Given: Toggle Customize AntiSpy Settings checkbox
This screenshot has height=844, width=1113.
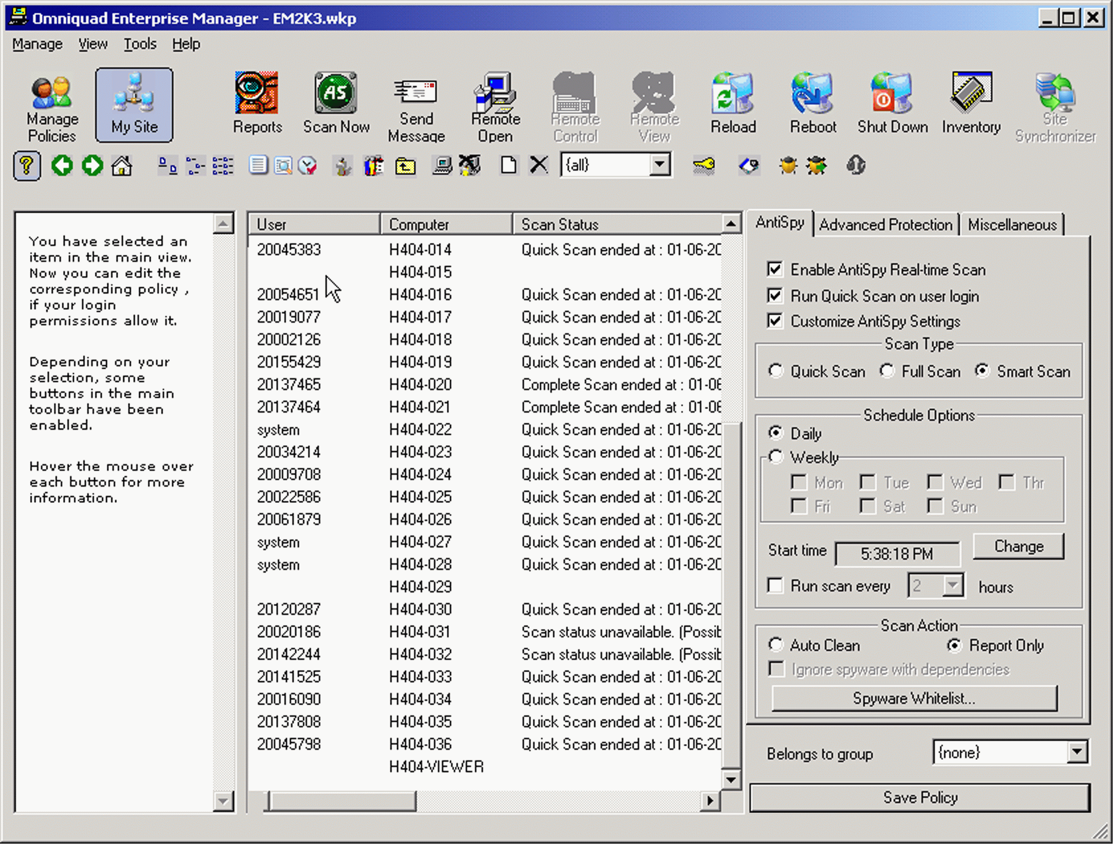Looking at the screenshot, I should [x=775, y=320].
